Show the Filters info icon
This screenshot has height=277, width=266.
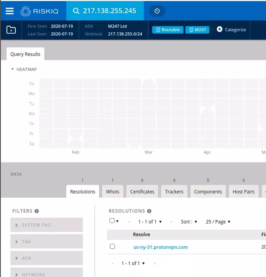[37, 211]
